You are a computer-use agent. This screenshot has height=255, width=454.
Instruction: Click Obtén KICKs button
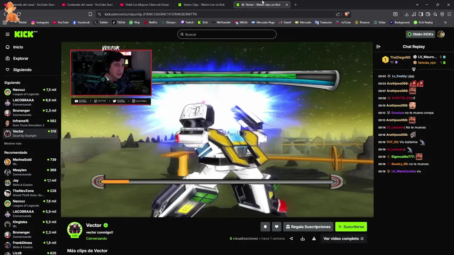[x=420, y=34]
